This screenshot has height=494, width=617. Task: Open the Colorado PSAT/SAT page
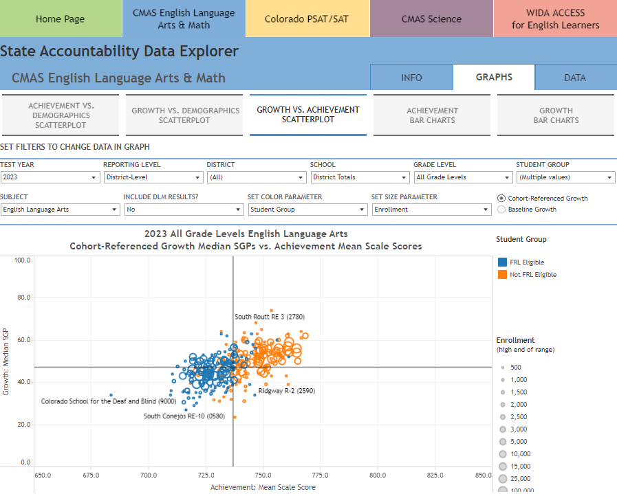[307, 19]
